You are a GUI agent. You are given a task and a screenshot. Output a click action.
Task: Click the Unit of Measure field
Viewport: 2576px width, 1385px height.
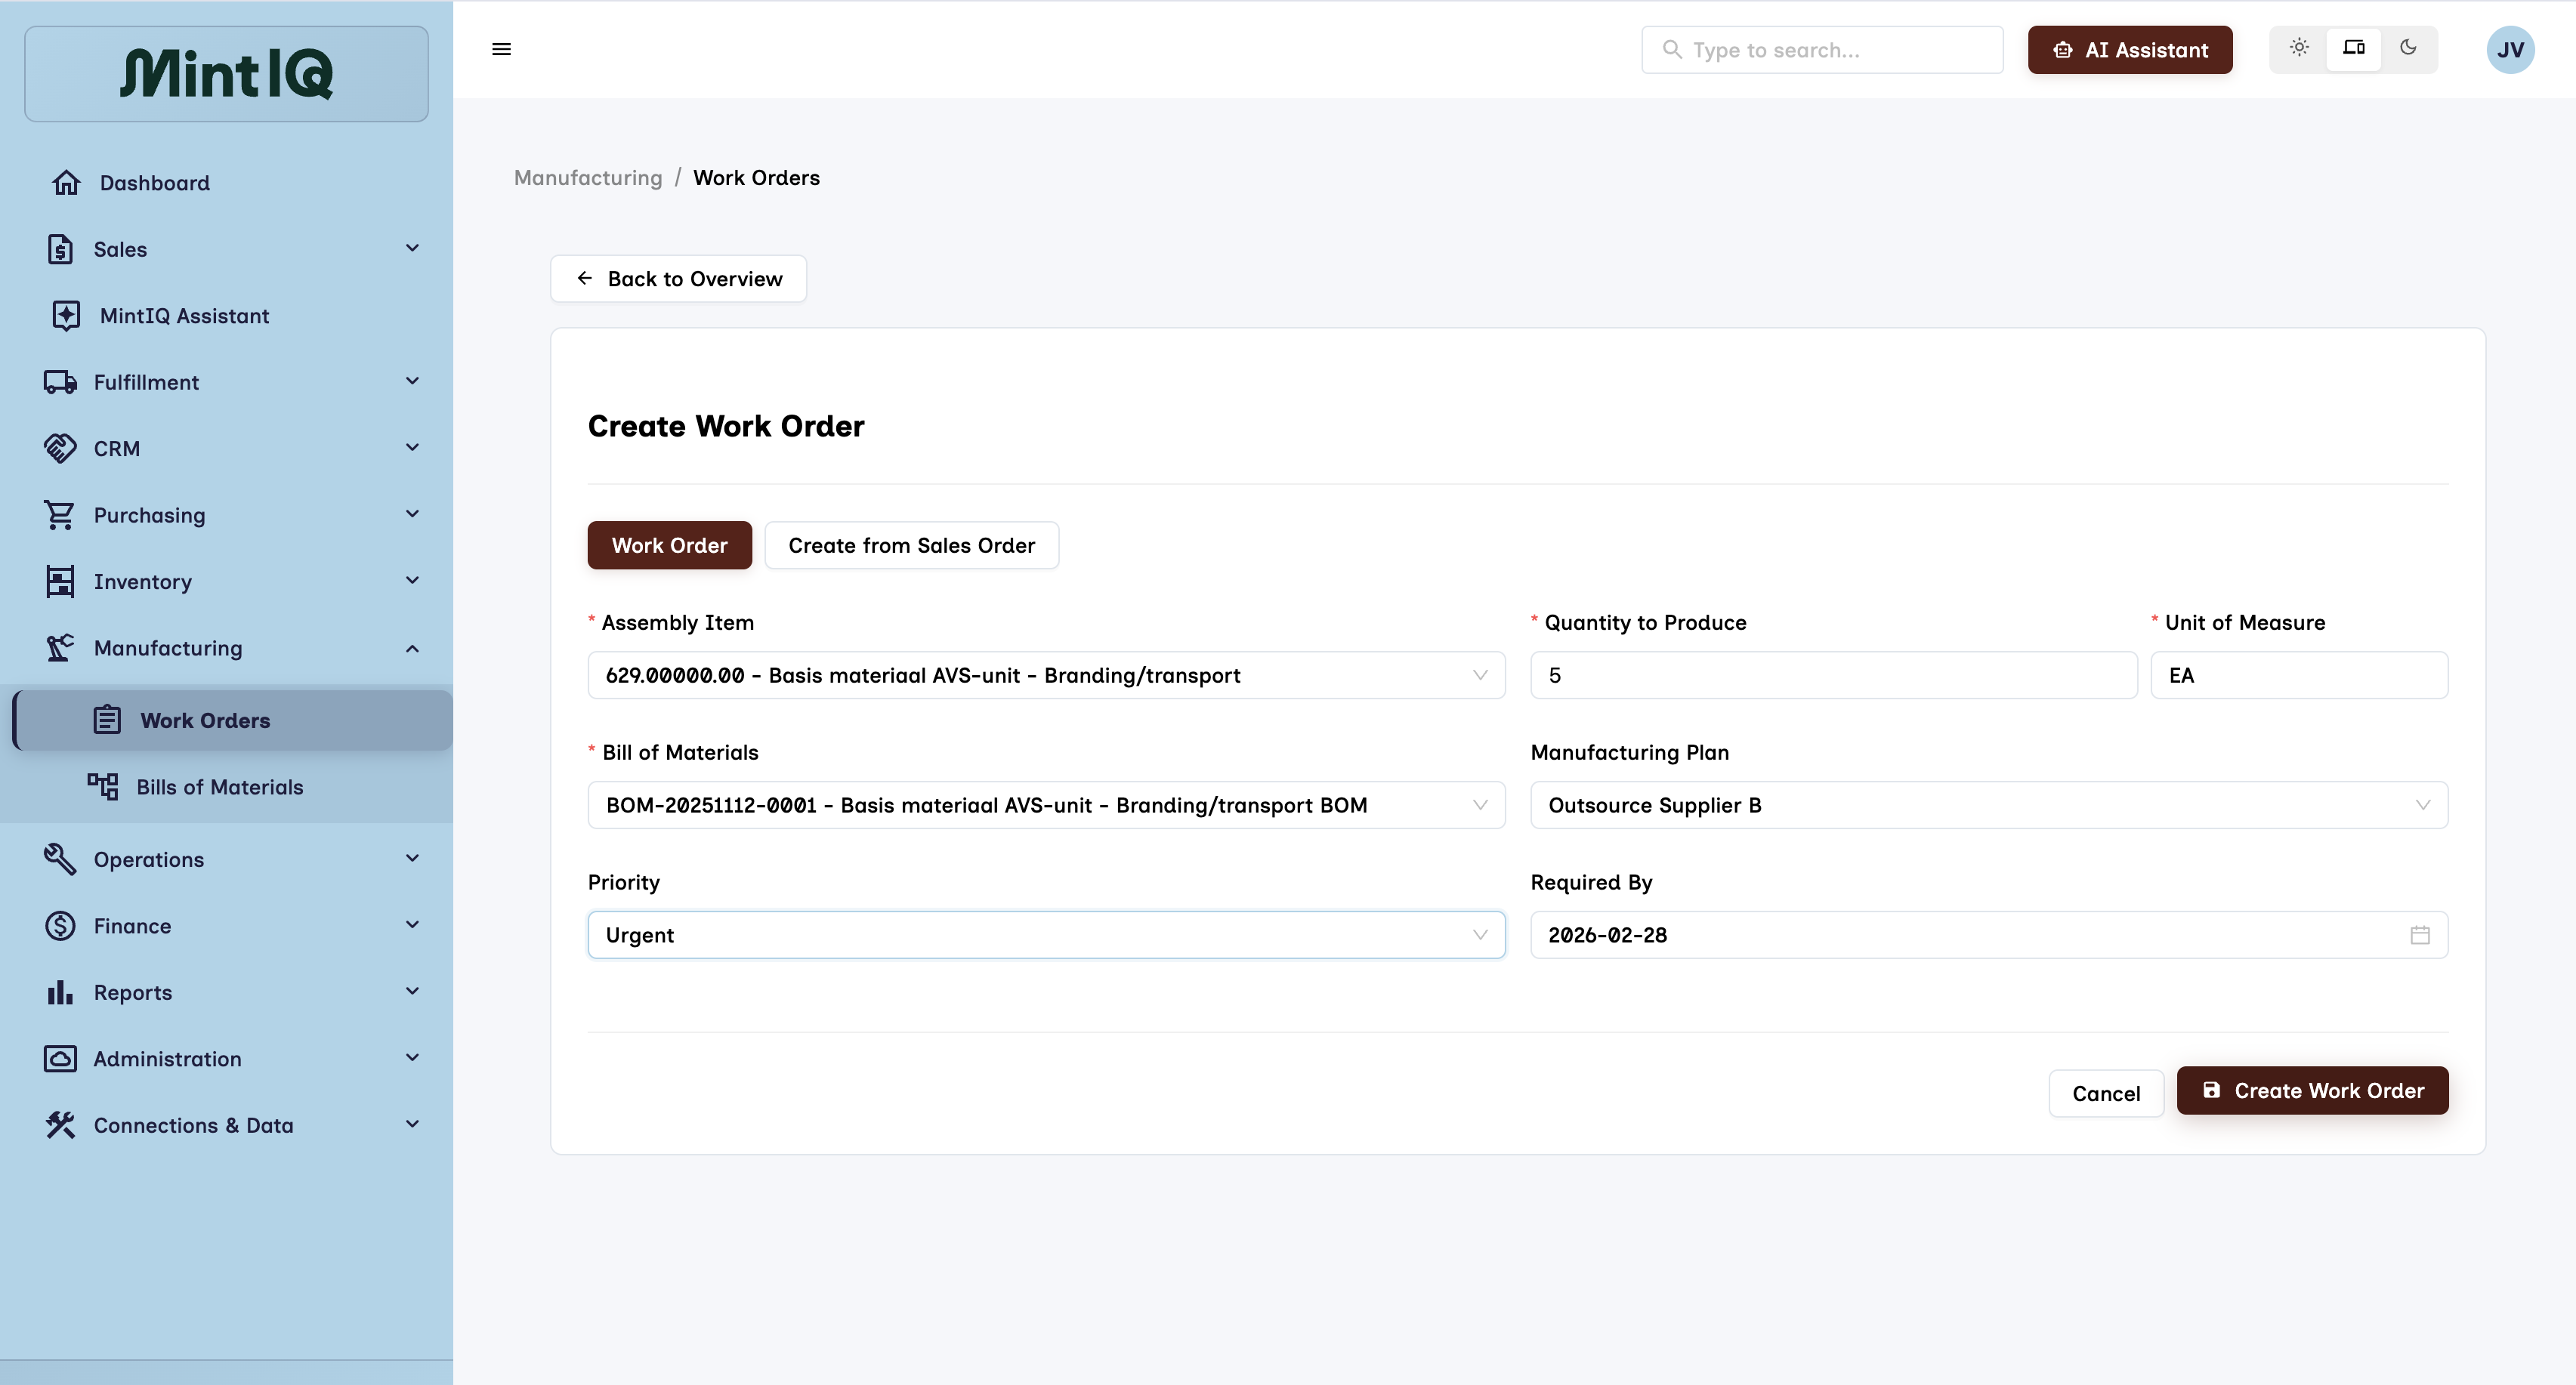[x=2299, y=675]
